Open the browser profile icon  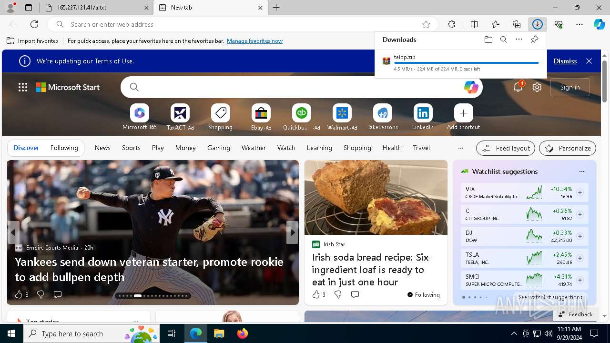(10, 7)
